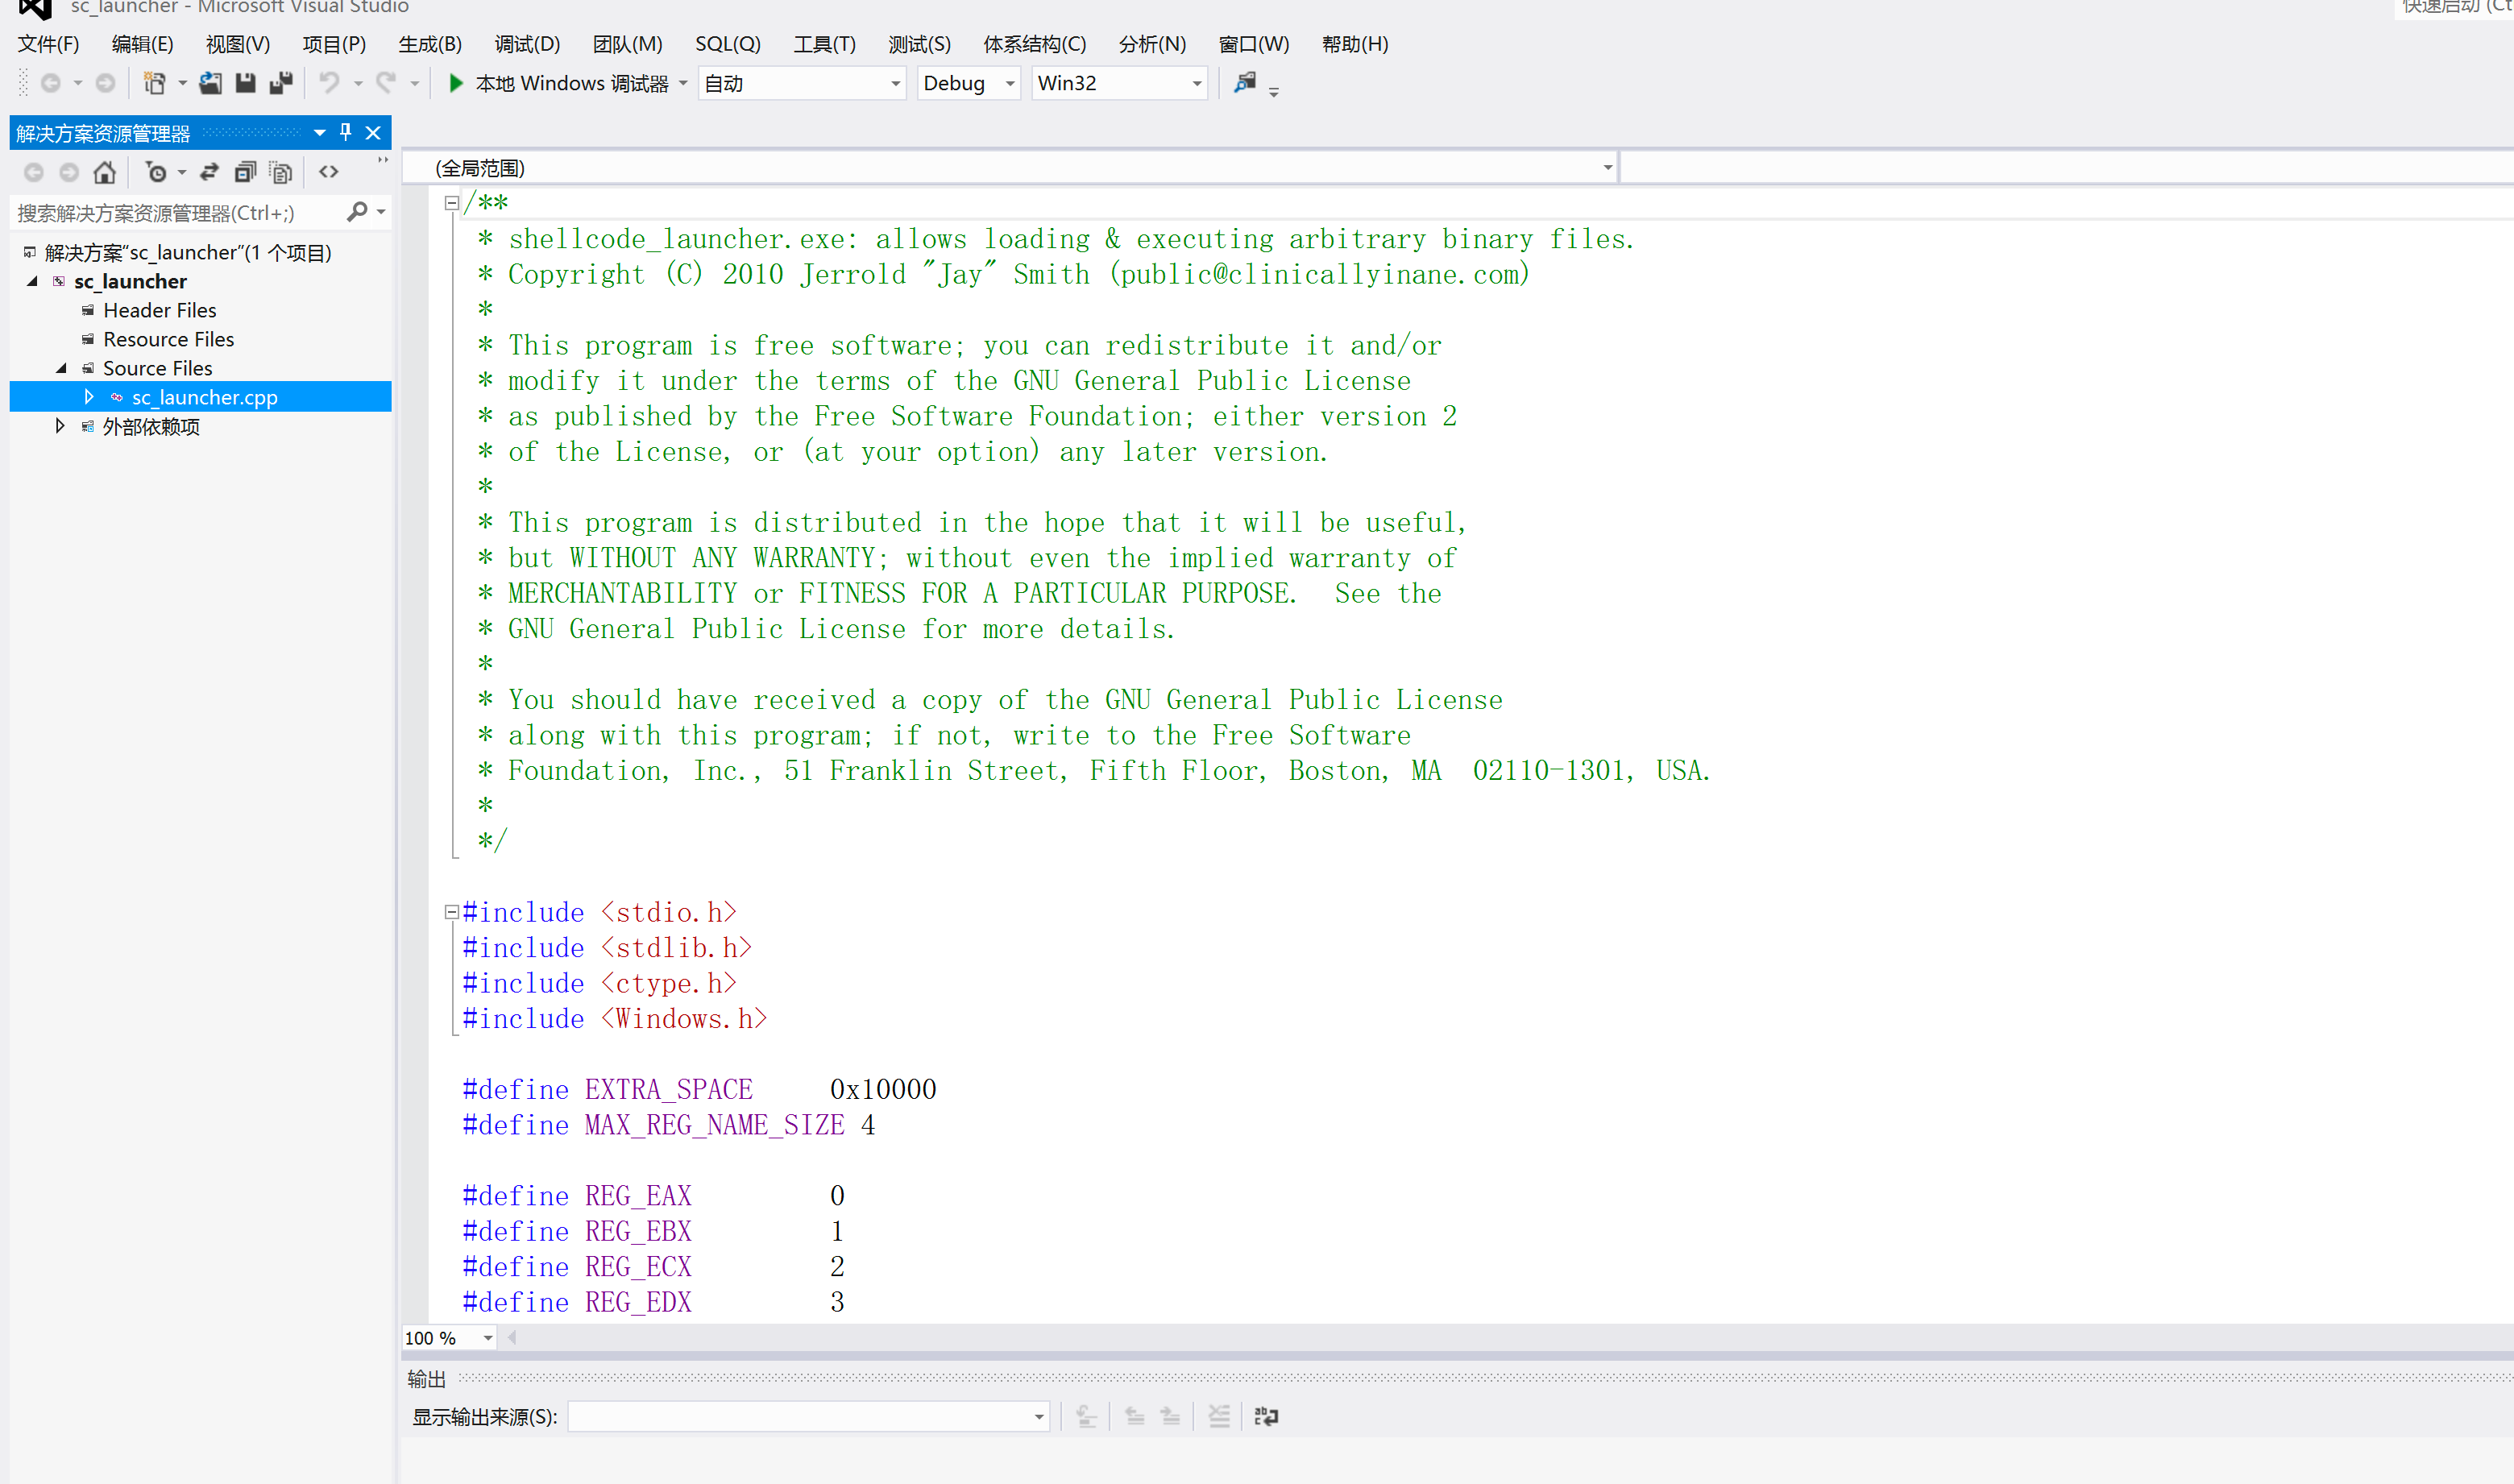Click the Collapse All icon in Solution Explorer
This screenshot has width=2514, height=1484.
(245, 173)
